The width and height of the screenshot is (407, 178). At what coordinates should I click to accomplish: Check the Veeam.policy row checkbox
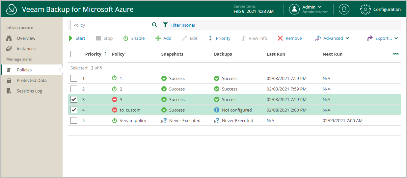(74, 120)
